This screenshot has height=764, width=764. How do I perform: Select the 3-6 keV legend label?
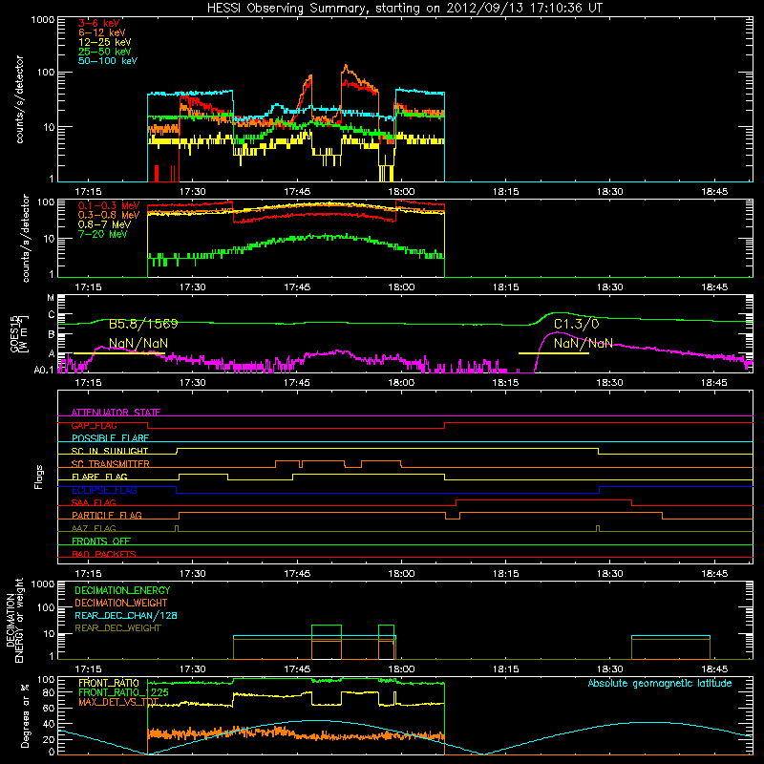99,23
